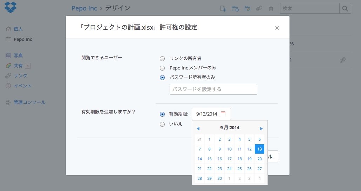The width and height of the screenshot is (361, 191).
Task: Open イベント in the sidebar
Action: click(x=22, y=86)
